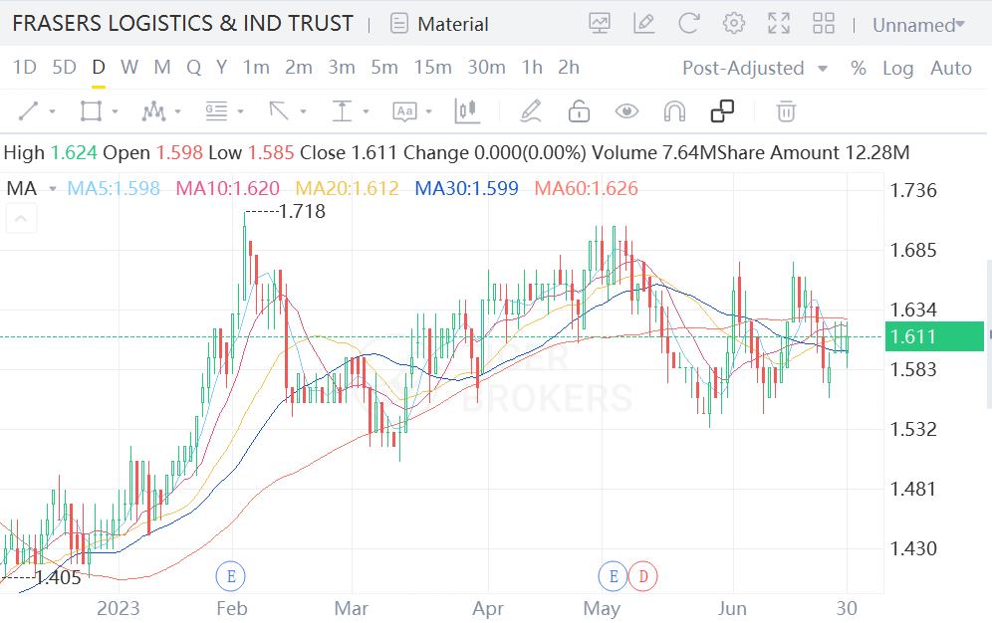Select the text annotation Aa tool

(405, 111)
